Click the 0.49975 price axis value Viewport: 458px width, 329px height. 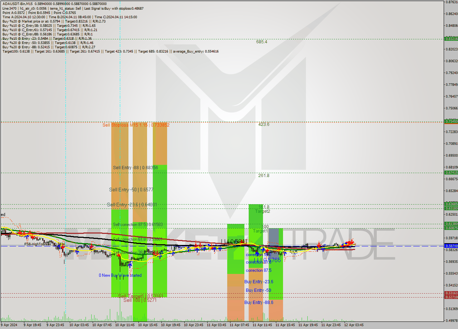pos(451,321)
